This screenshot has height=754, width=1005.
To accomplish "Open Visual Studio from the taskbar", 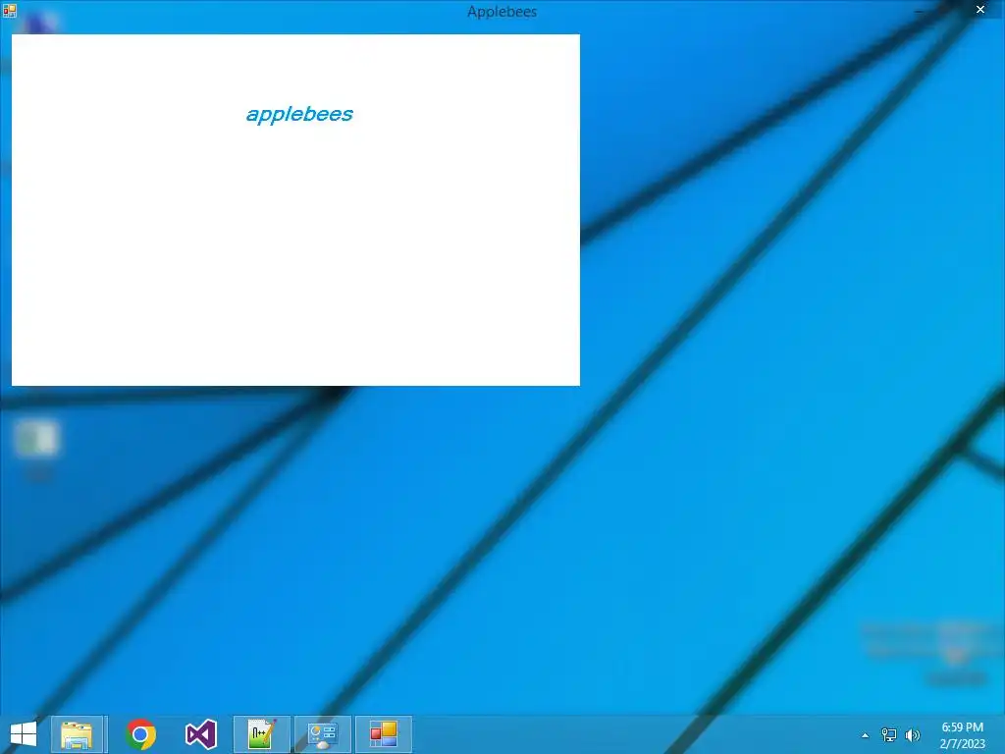I will pos(201,734).
